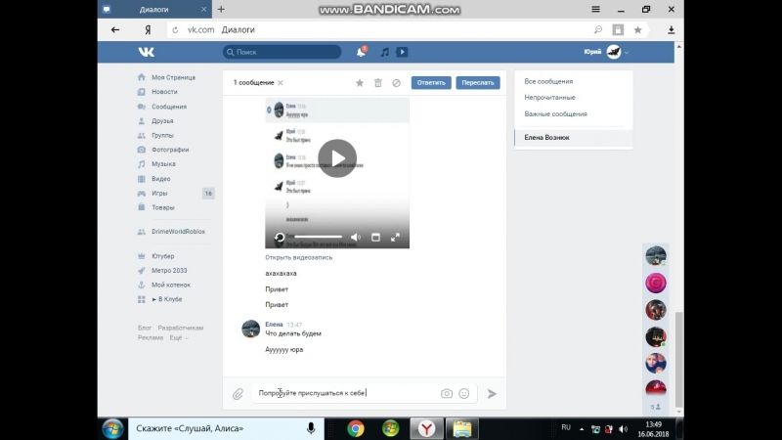The image size is (782, 440).
Task: Delete selected message with trash icon
Action: [378, 83]
